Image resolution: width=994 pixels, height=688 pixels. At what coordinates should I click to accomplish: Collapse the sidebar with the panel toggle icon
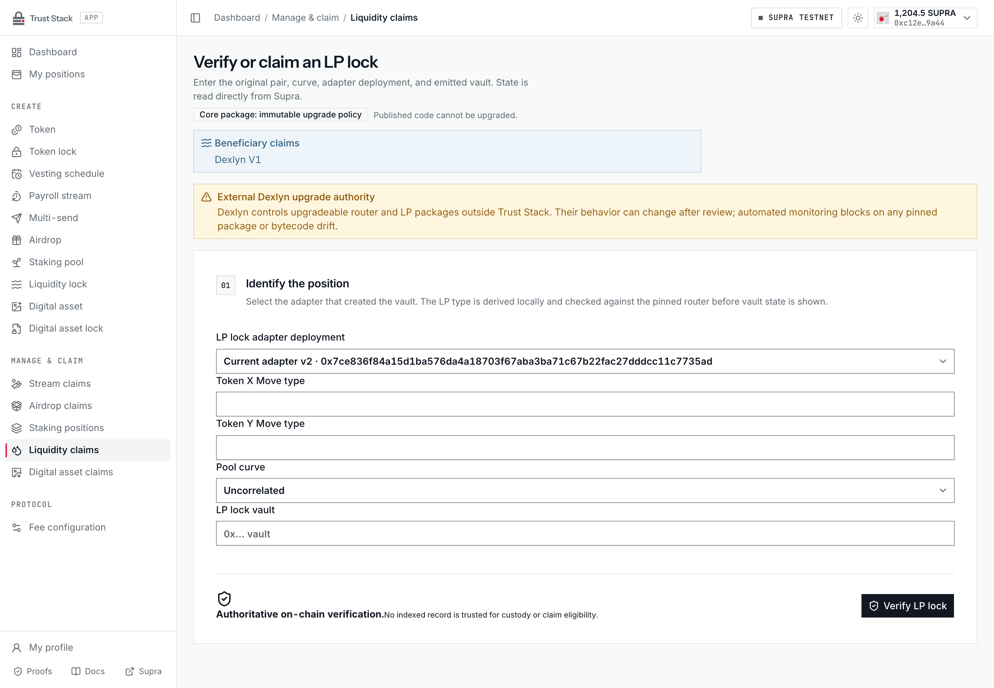(x=195, y=18)
